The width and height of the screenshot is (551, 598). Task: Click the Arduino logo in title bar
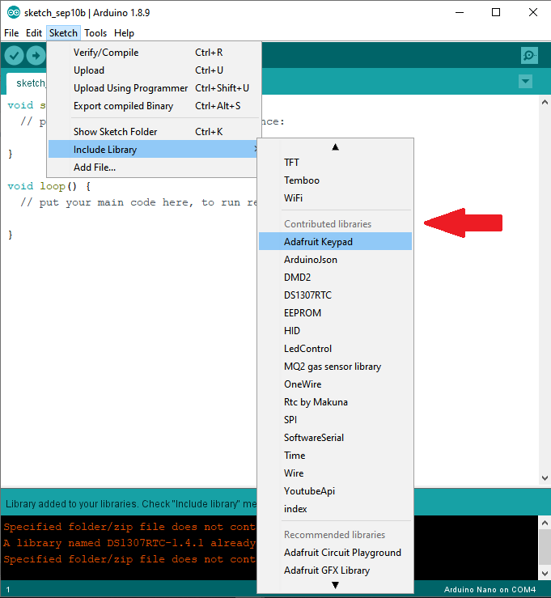click(14, 13)
